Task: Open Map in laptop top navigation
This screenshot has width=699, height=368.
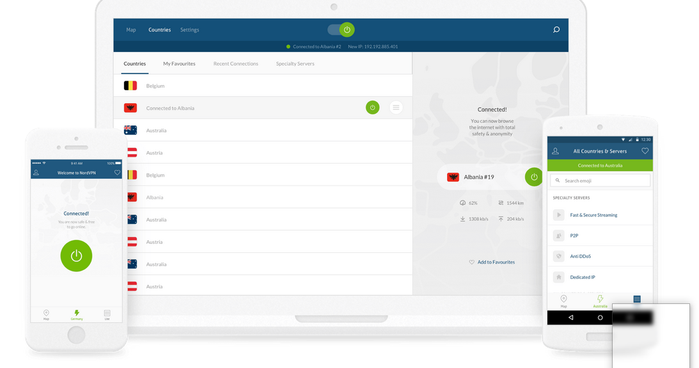Action: point(131,30)
